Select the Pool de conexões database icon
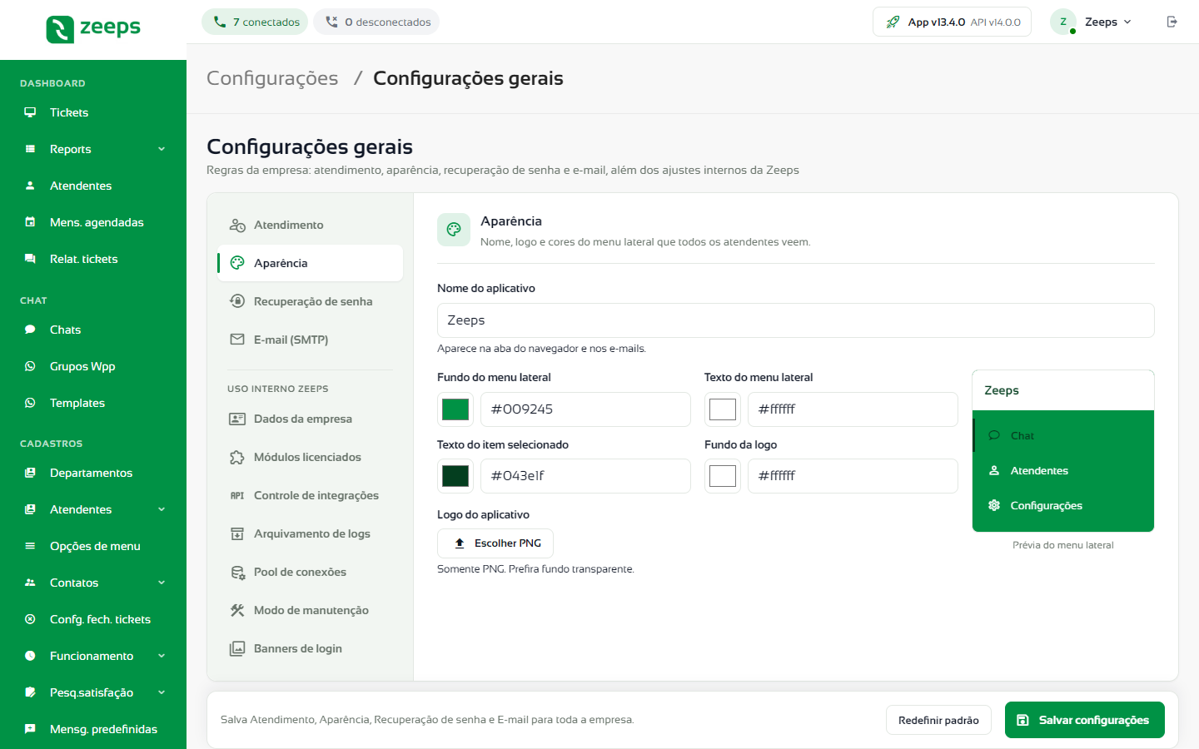 coord(237,572)
